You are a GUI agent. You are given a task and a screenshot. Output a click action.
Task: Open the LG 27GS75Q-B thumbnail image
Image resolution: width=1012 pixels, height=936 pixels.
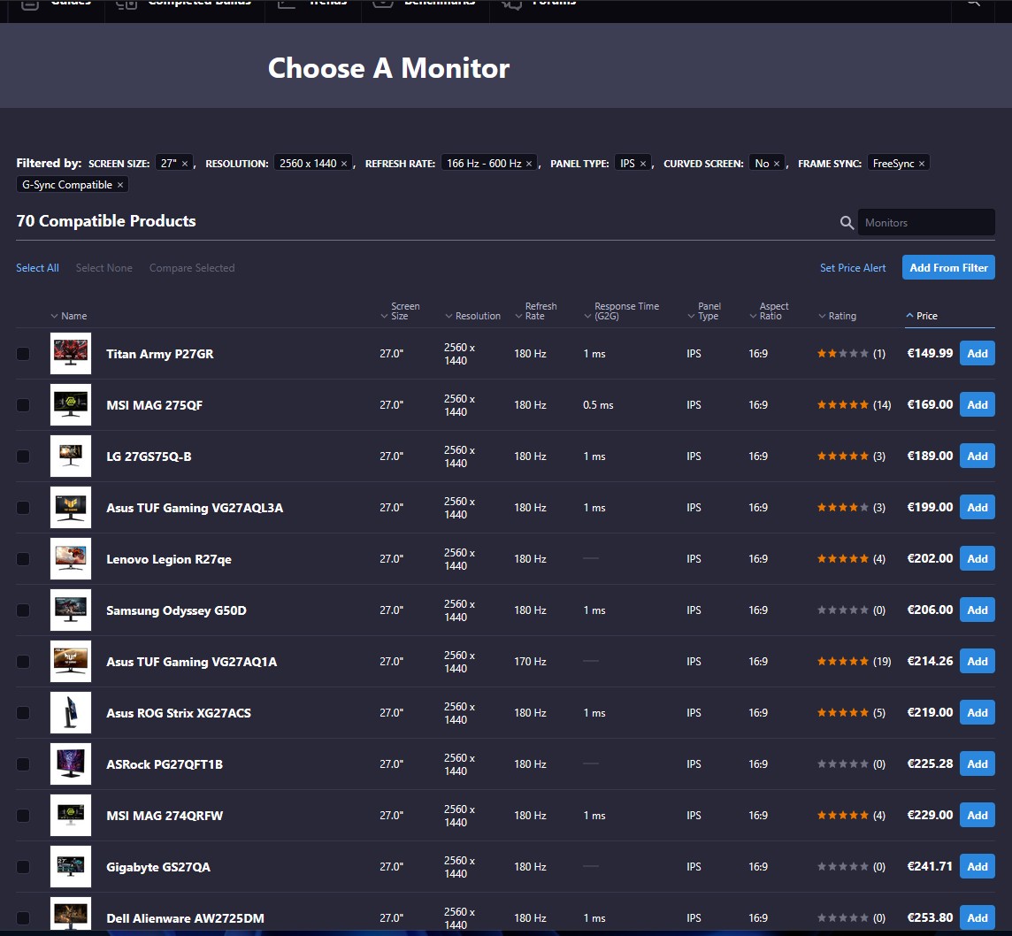point(71,456)
